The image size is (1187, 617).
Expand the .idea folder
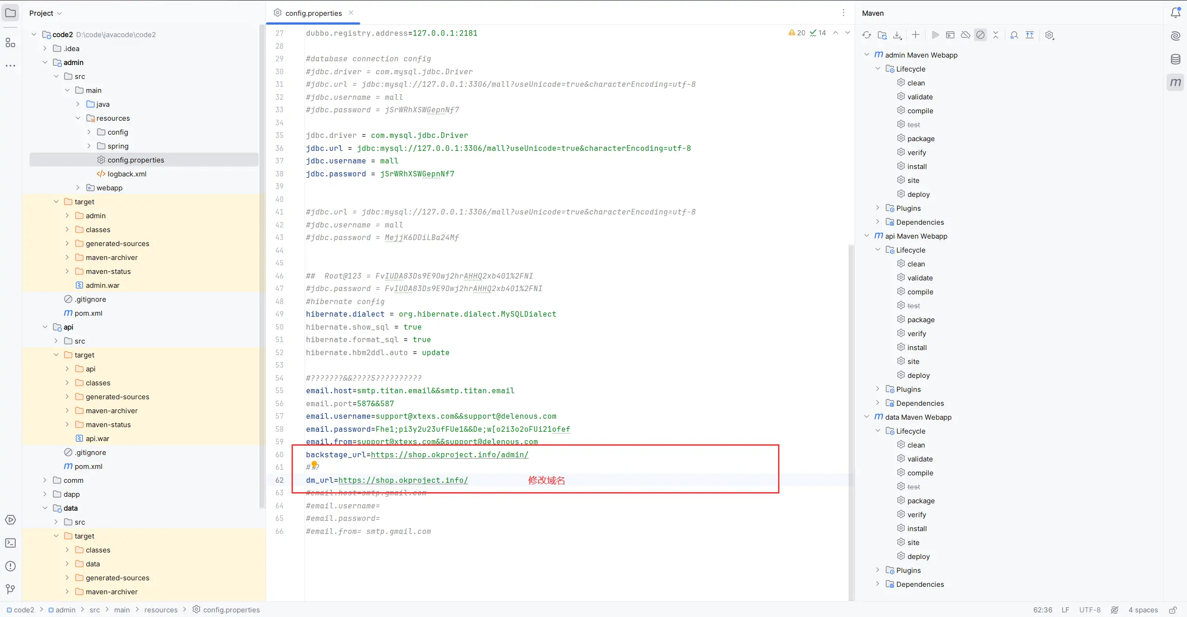(x=45, y=48)
